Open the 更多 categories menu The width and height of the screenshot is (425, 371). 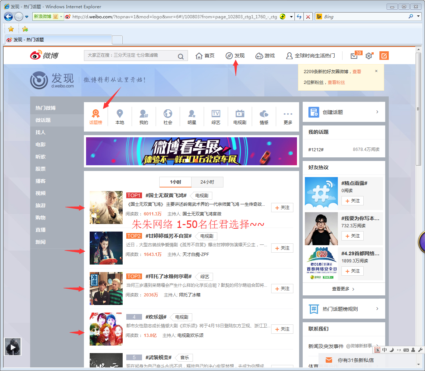tap(288, 117)
